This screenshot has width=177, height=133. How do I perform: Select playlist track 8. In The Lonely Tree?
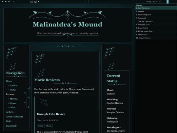(x=156, y=31)
